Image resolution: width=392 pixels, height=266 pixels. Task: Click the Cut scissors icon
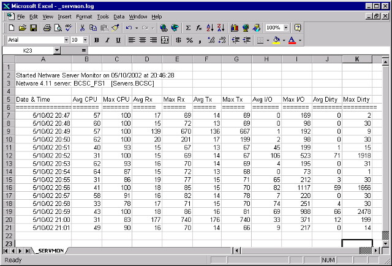(x=83, y=28)
